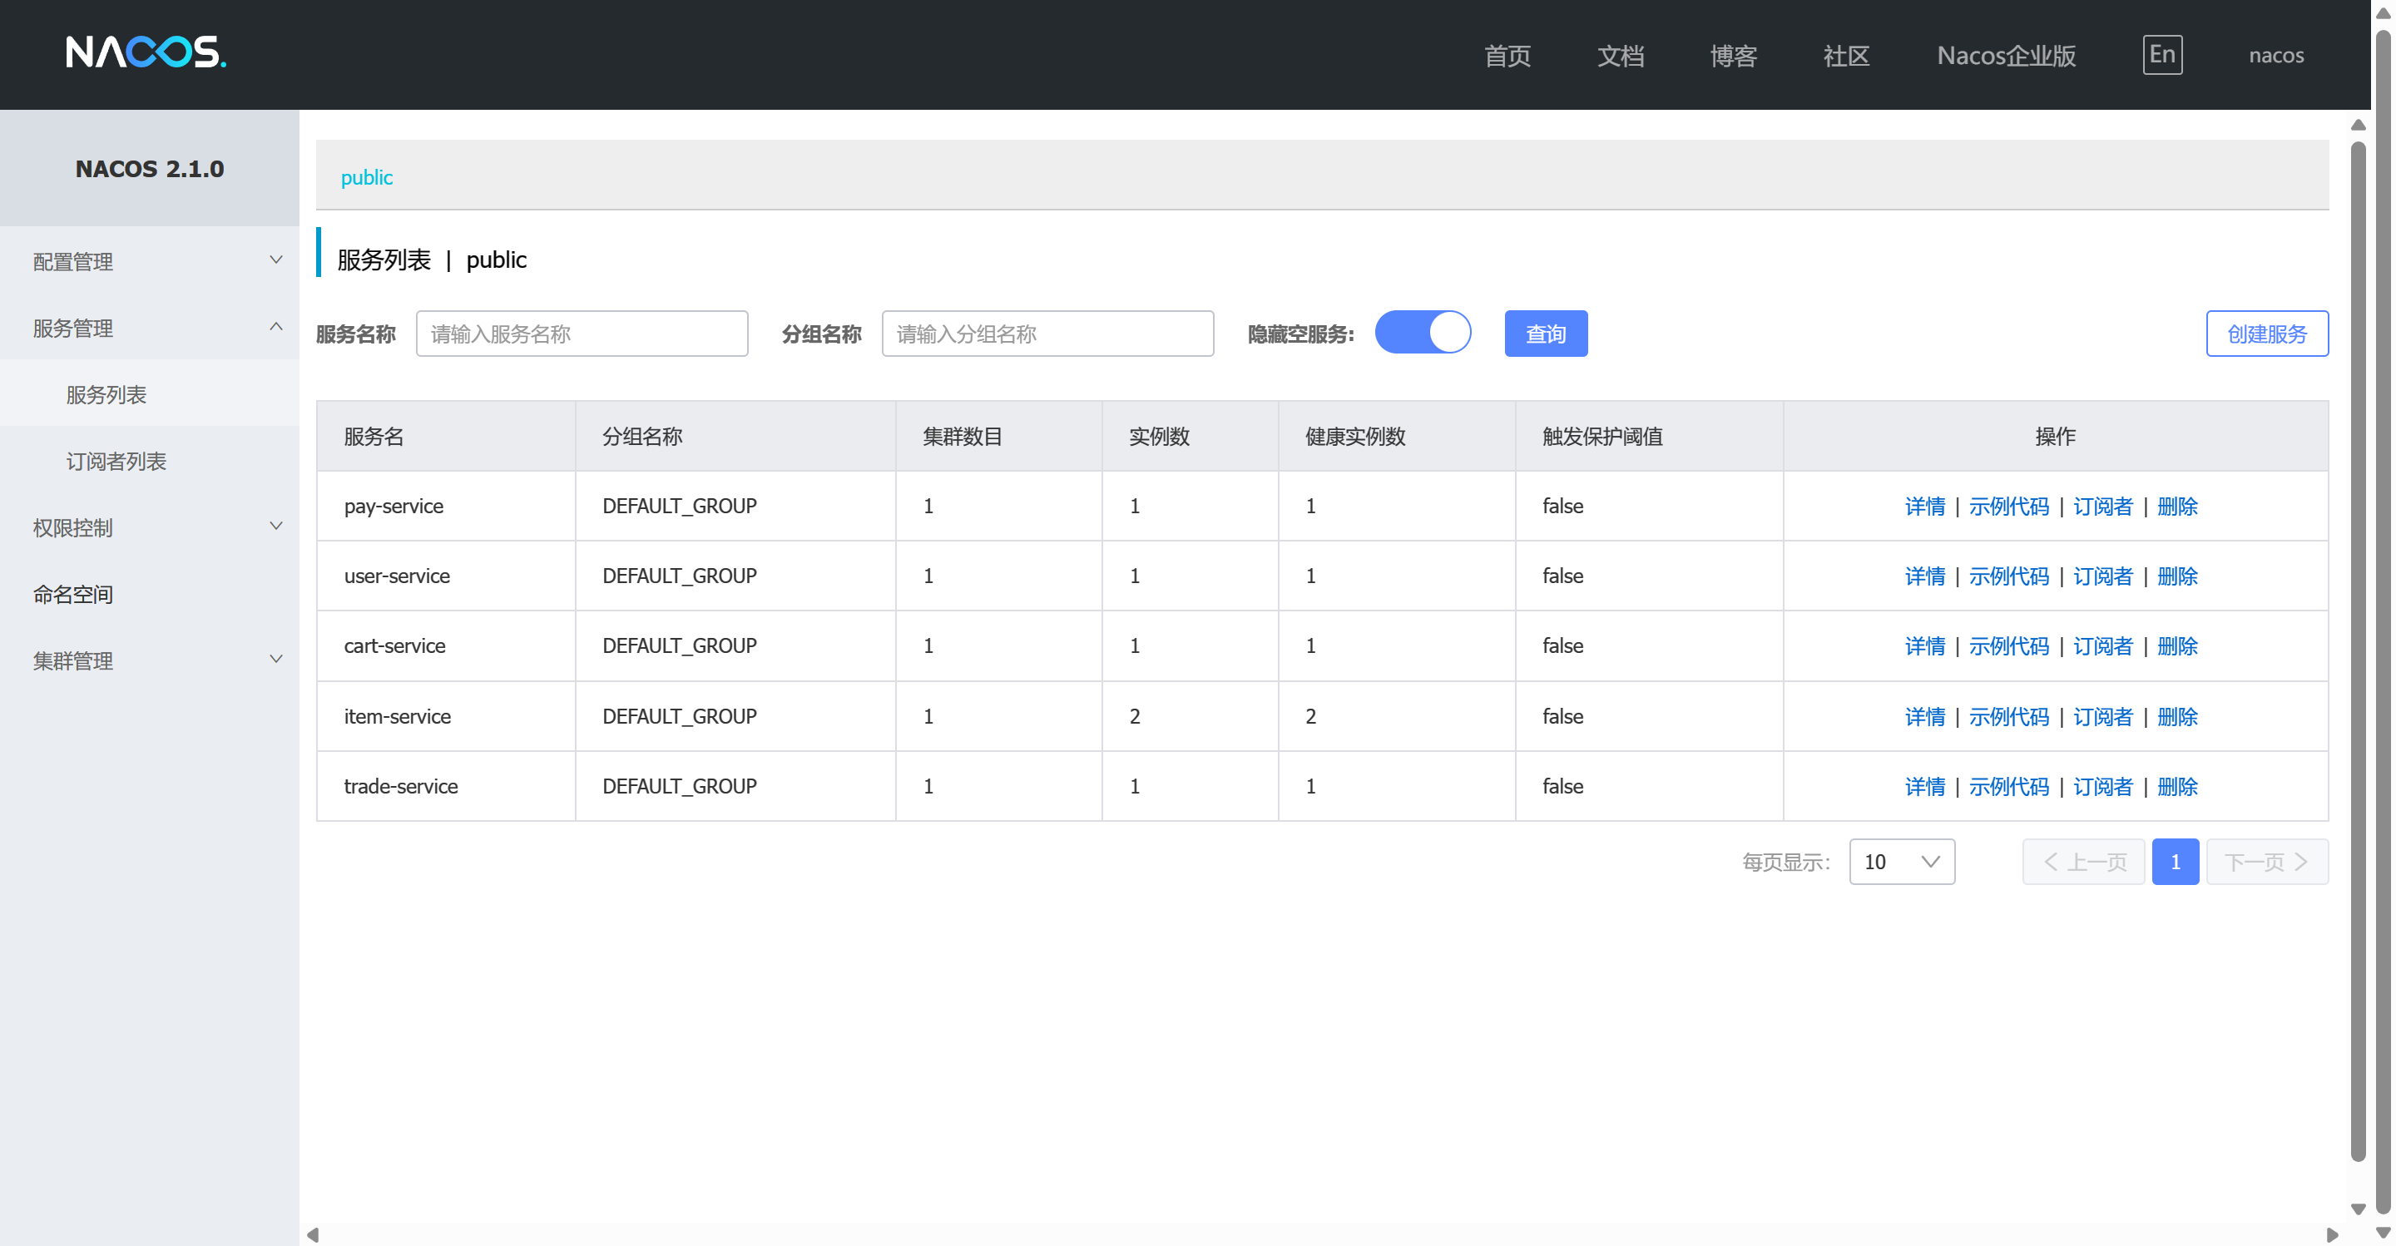The width and height of the screenshot is (2396, 1246).
Task: Click the vertical scrollbar of the content area
Action: click(x=2357, y=651)
